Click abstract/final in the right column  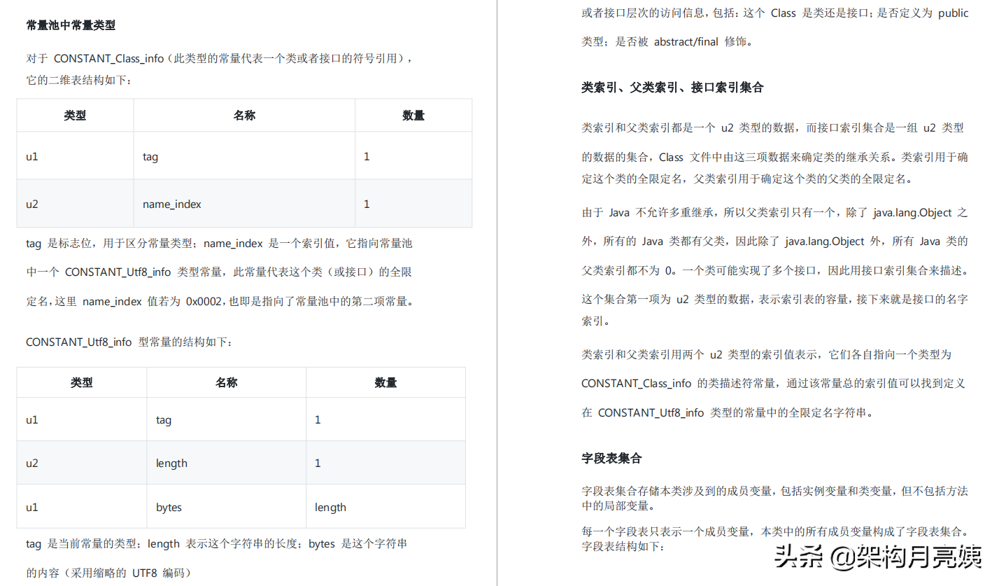click(x=686, y=41)
